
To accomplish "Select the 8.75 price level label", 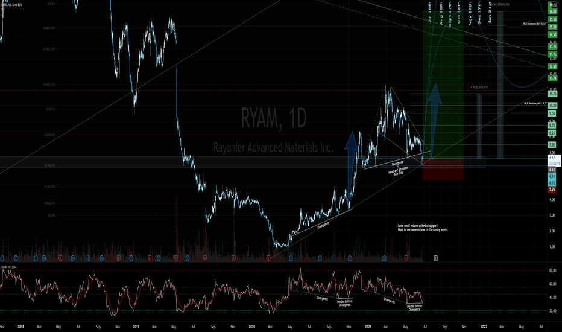I will pyautogui.click(x=552, y=126).
